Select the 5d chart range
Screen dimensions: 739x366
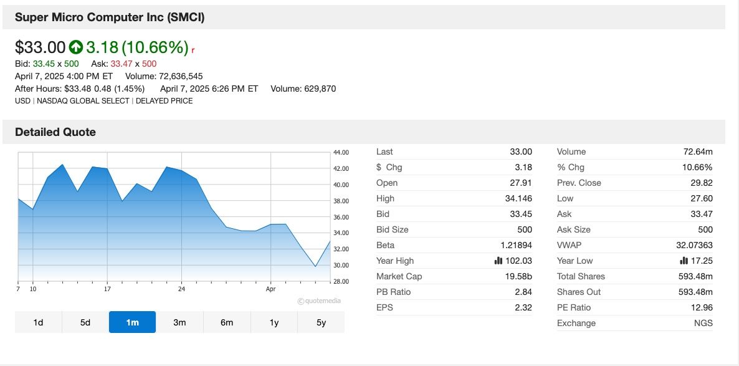[x=85, y=322]
